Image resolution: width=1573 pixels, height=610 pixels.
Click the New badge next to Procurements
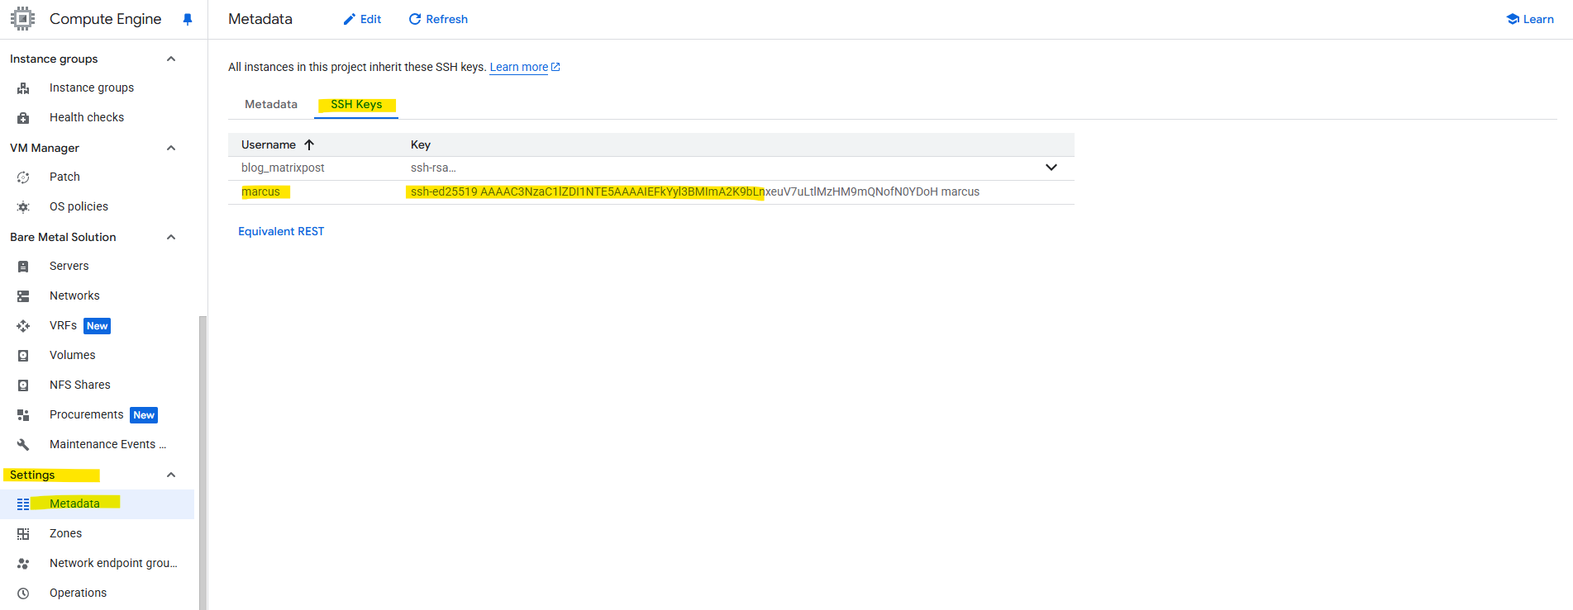(x=144, y=415)
